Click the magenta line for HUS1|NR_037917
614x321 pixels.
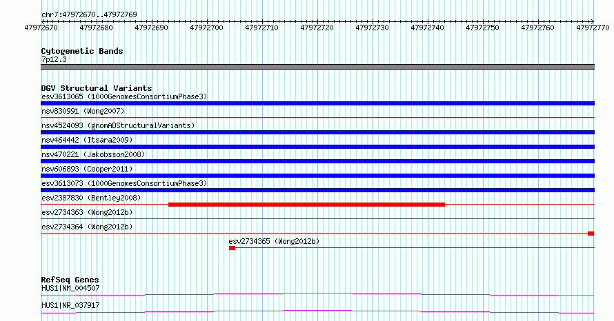[317, 311]
